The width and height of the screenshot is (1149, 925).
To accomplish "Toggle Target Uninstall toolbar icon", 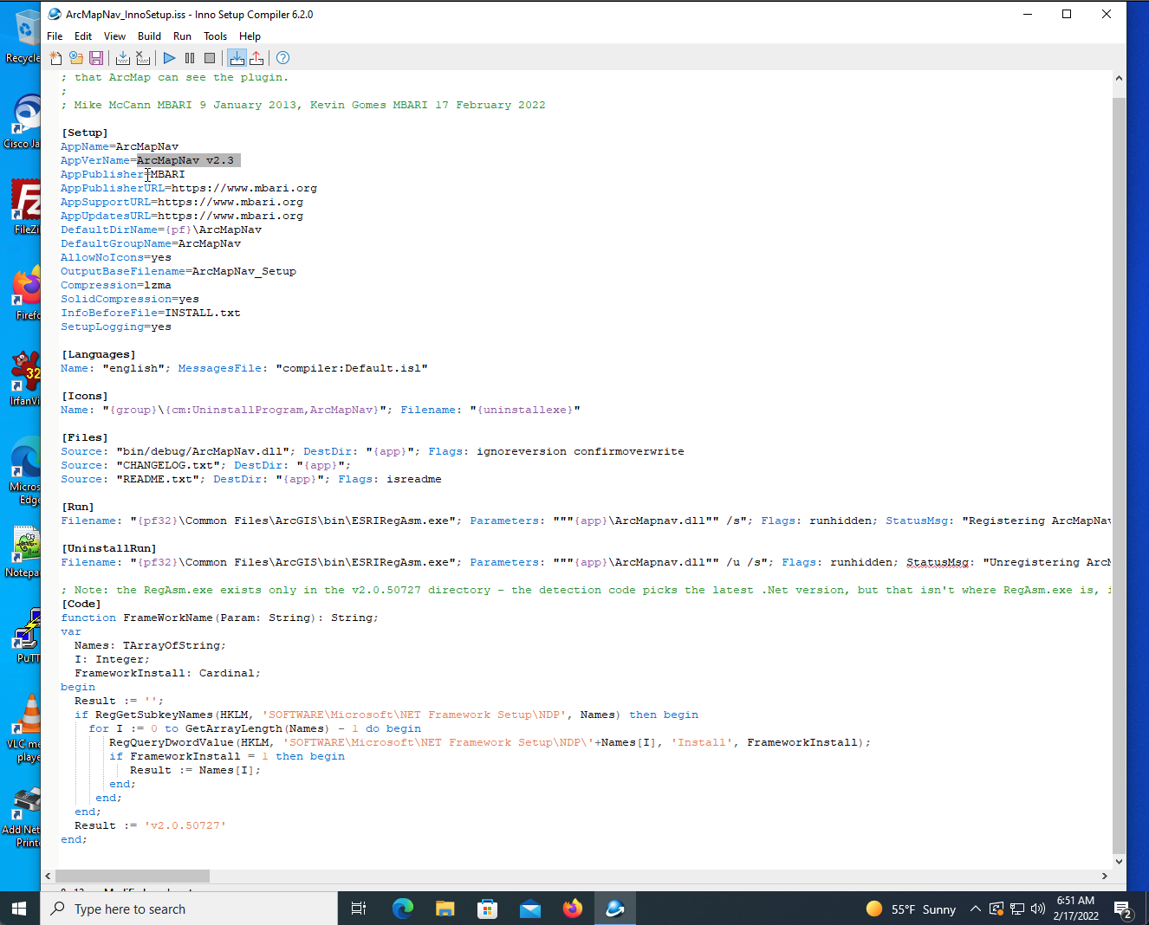I will pos(256,58).
